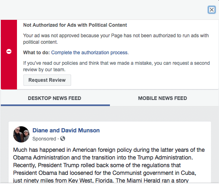
Task: Click the second review request paragraph
Action: click(x=116, y=66)
